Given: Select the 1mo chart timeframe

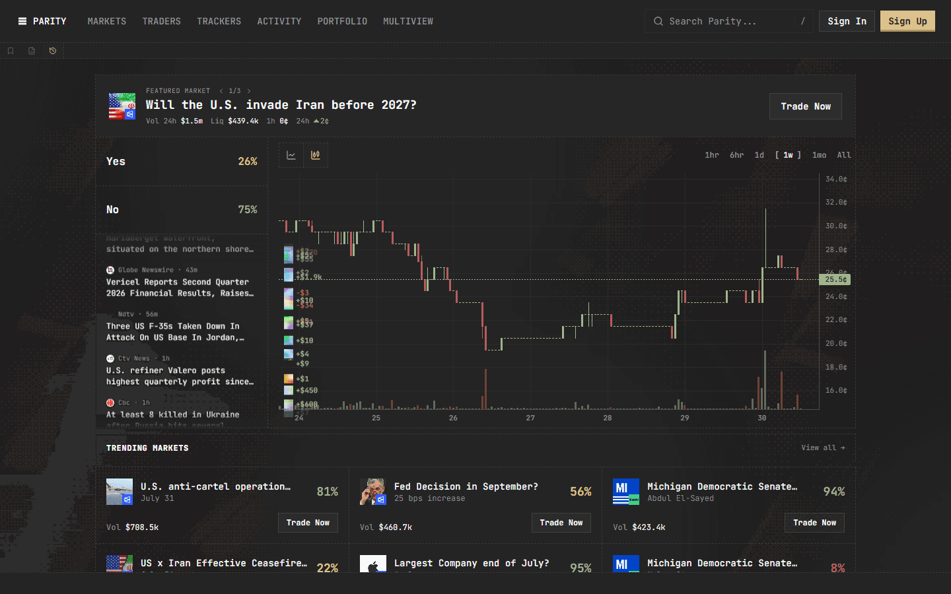Looking at the screenshot, I should 820,155.
